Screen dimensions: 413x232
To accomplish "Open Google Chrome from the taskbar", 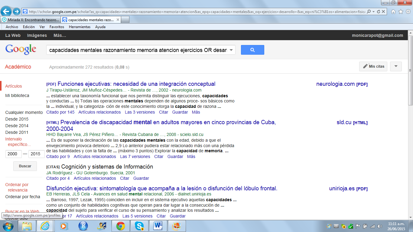I will point(121,226).
